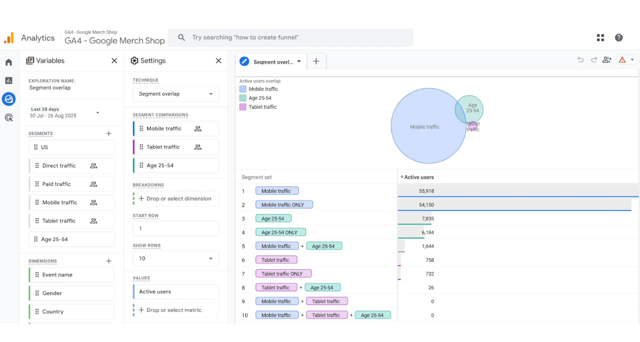Click the share exploration people icon
The height and width of the screenshot is (342, 640).
point(607,59)
